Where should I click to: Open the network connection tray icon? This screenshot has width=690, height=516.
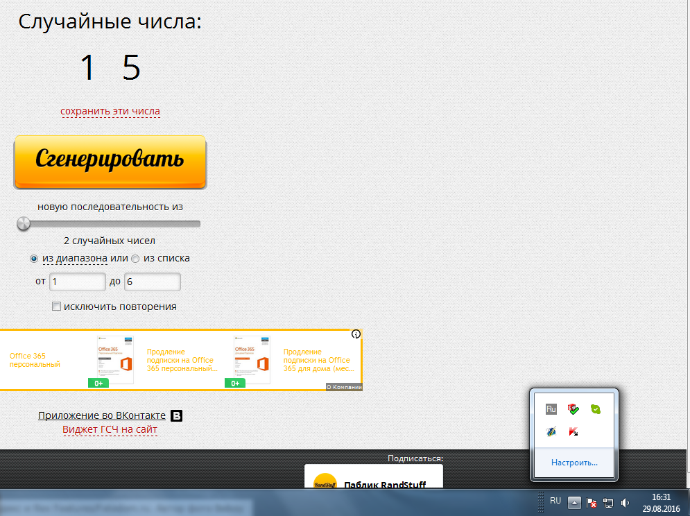(609, 503)
